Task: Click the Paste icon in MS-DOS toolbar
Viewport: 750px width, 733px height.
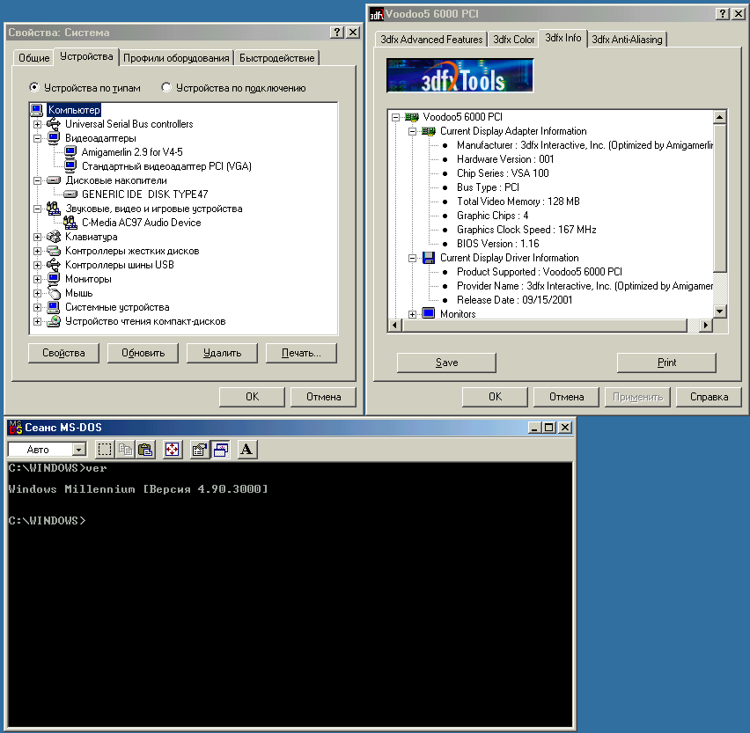Action: [x=145, y=450]
